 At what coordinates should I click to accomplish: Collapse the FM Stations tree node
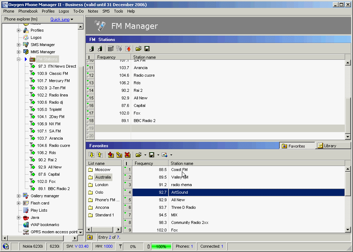[19, 59]
